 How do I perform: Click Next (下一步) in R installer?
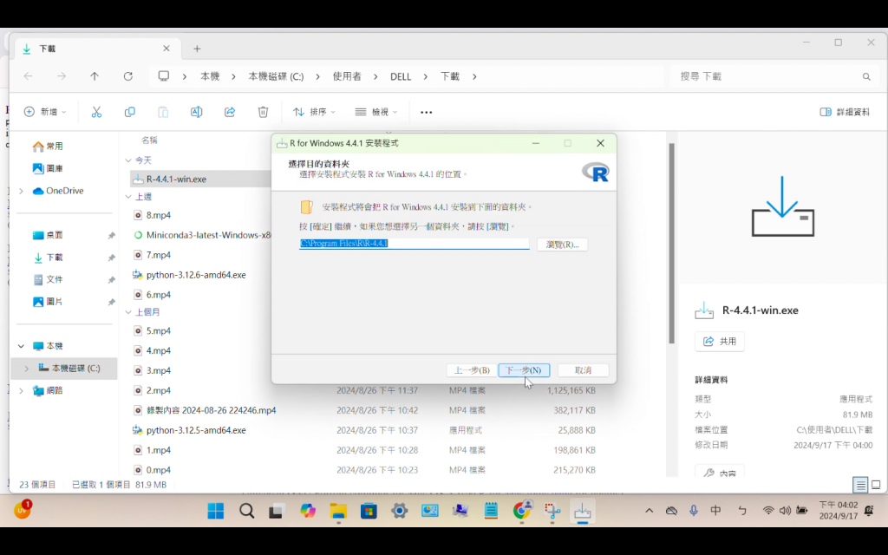point(524,370)
